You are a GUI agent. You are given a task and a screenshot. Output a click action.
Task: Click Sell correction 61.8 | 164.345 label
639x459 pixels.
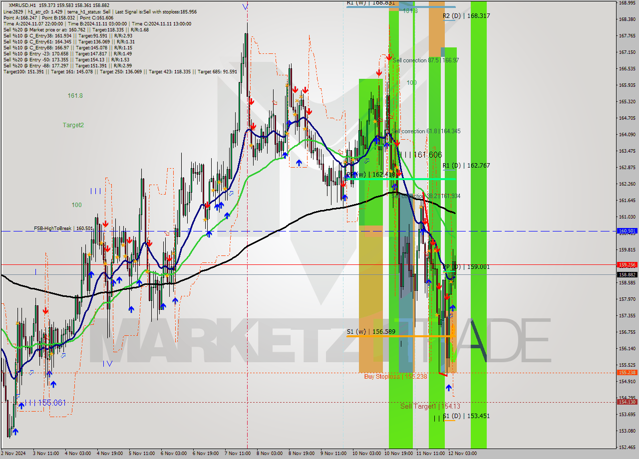click(426, 131)
